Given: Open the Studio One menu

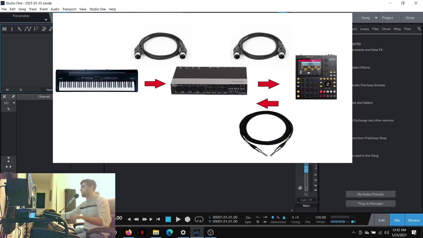Looking at the screenshot, I should (x=97, y=9).
